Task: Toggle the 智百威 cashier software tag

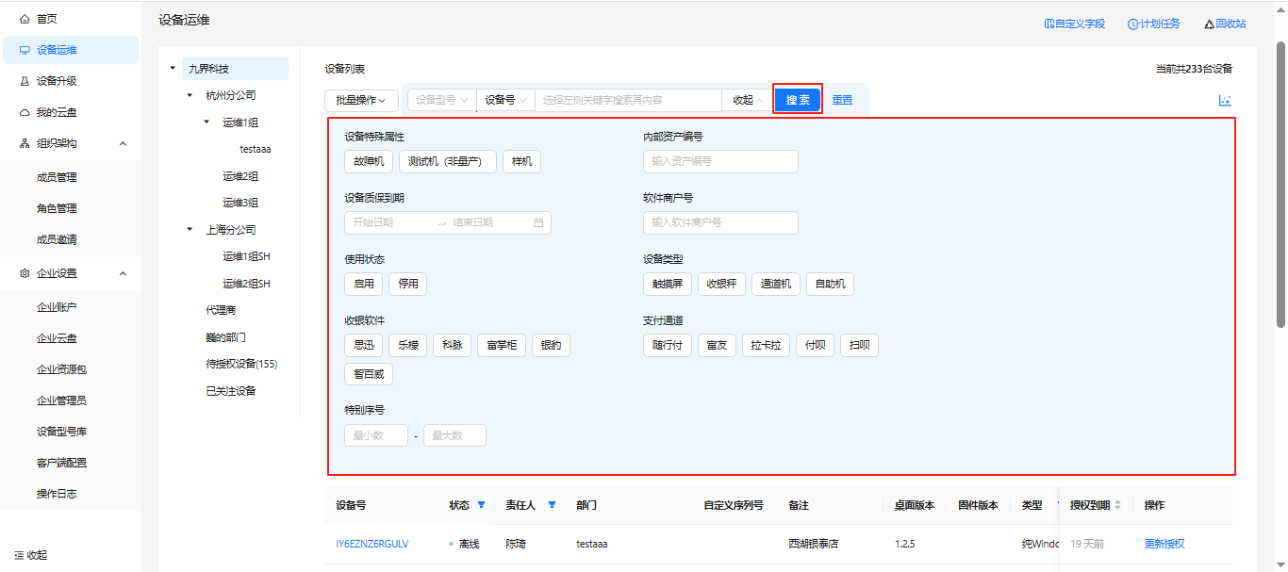Action: pyautogui.click(x=369, y=374)
